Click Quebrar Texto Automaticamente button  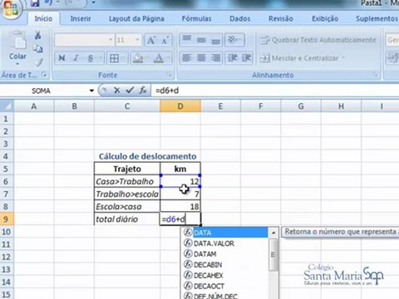[x=318, y=40]
